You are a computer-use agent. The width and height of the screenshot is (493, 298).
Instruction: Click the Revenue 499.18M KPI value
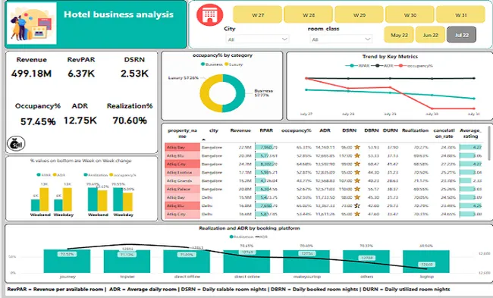31,74
